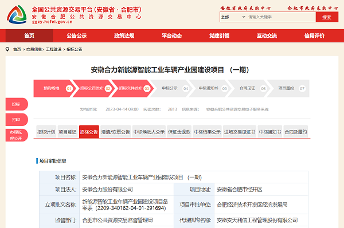The height and width of the screenshot is (228, 344).
Task: Open 互动交流 navigation menu
Action: (x=267, y=36)
